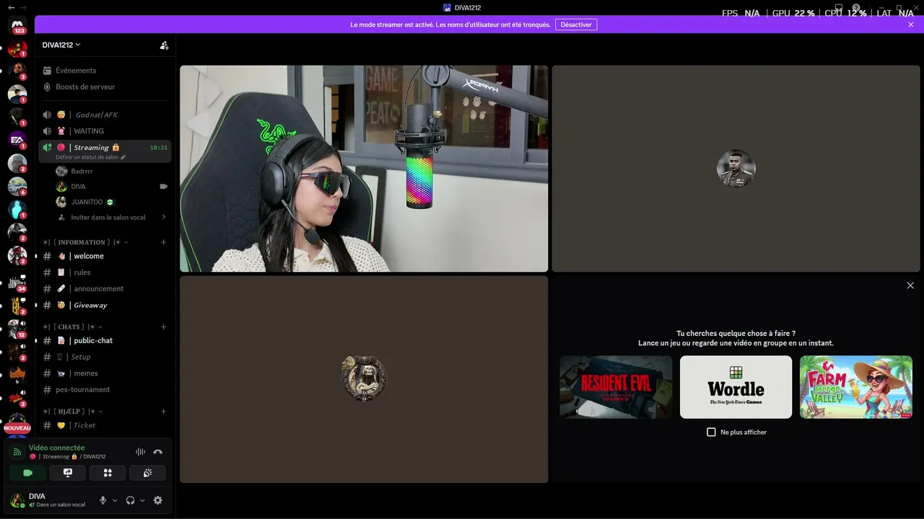Image resolution: width=924 pixels, height=519 pixels.
Task: Edit voice channel status pencil icon
Action: coord(123,157)
